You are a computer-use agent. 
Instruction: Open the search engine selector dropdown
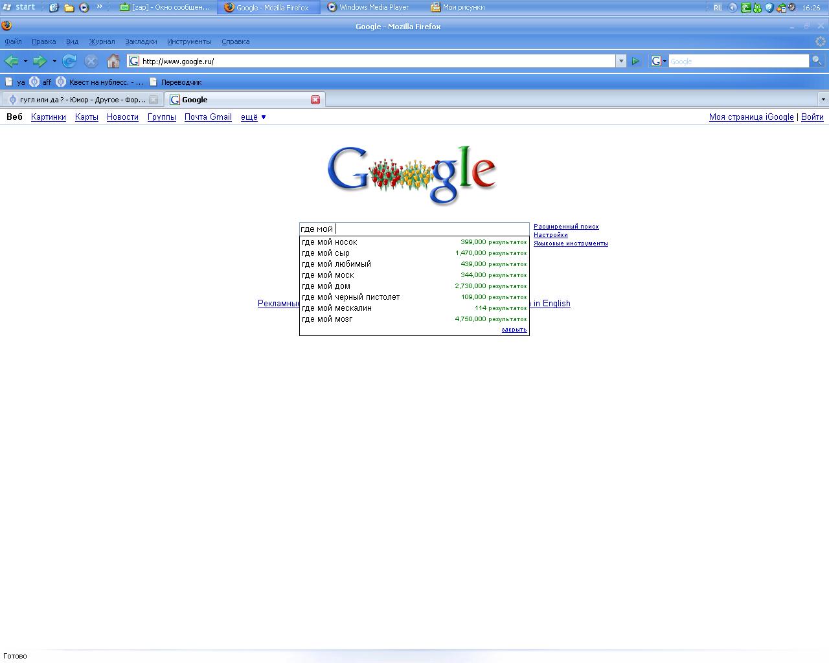pos(659,61)
